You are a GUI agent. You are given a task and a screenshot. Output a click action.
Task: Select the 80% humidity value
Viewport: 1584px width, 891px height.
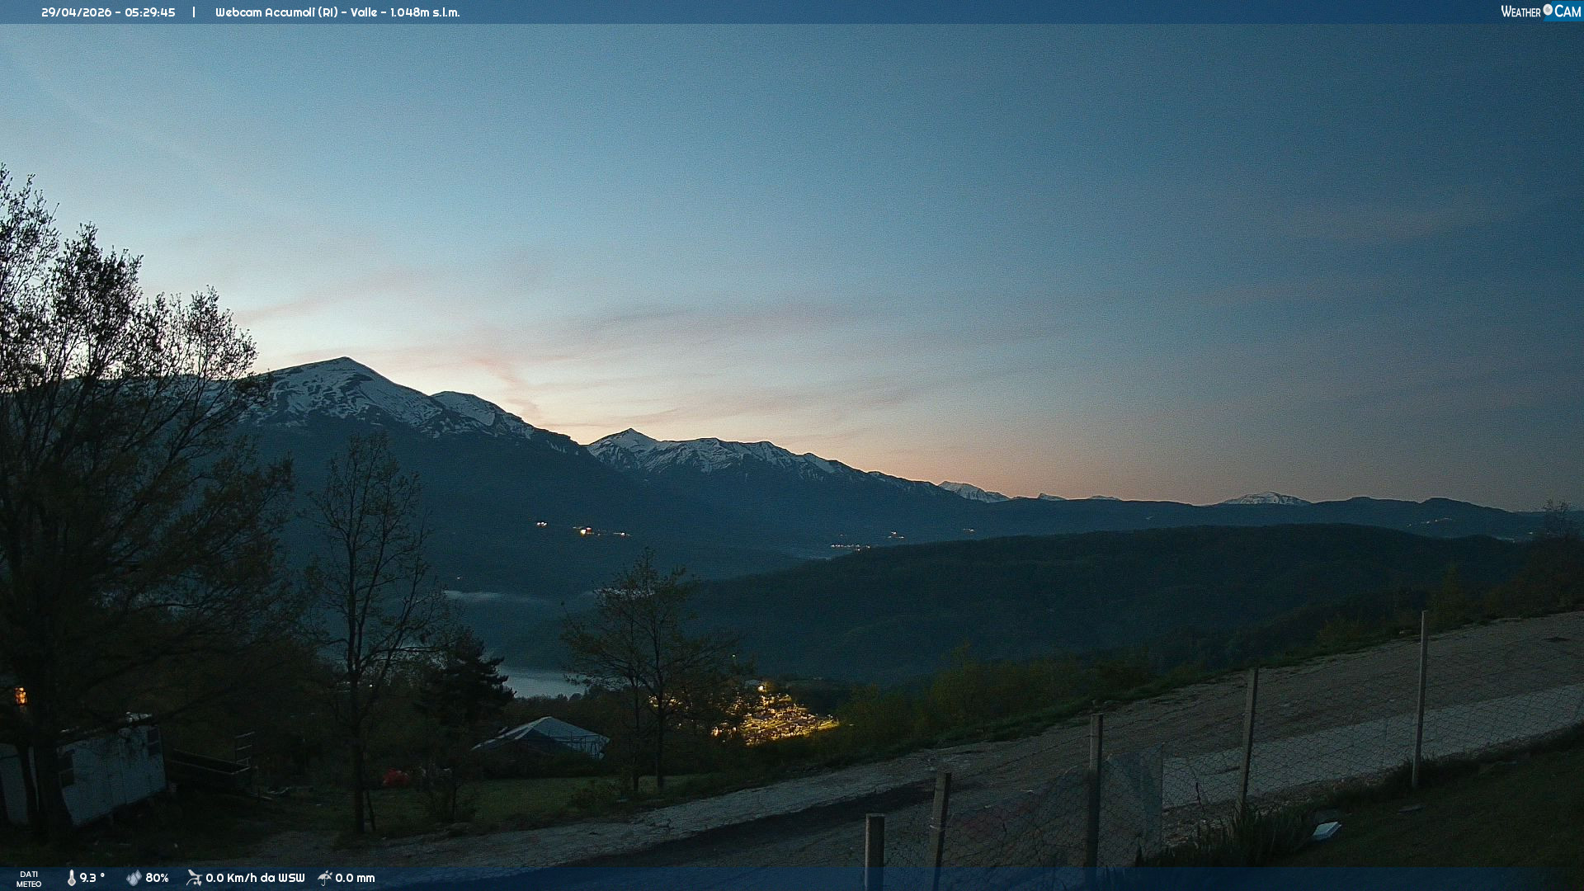(x=157, y=878)
